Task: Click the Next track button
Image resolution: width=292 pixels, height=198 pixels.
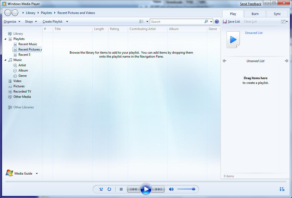Action: coord(158,189)
